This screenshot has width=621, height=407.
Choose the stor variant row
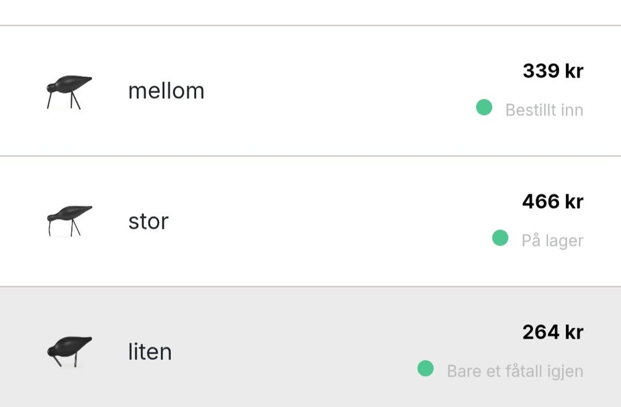pyautogui.click(x=310, y=221)
